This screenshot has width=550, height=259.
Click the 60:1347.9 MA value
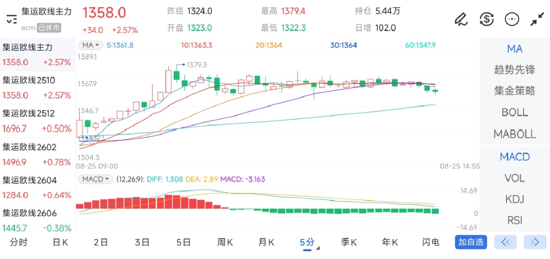tap(420, 45)
